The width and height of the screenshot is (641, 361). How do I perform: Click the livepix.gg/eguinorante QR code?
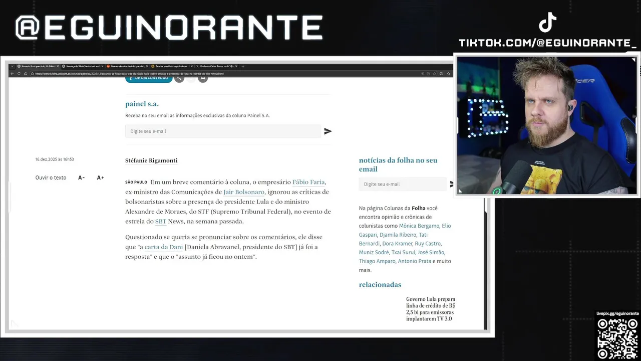click(617, 338)
